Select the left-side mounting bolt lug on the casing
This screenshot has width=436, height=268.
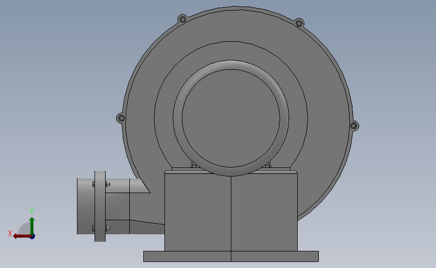point(121,118)
